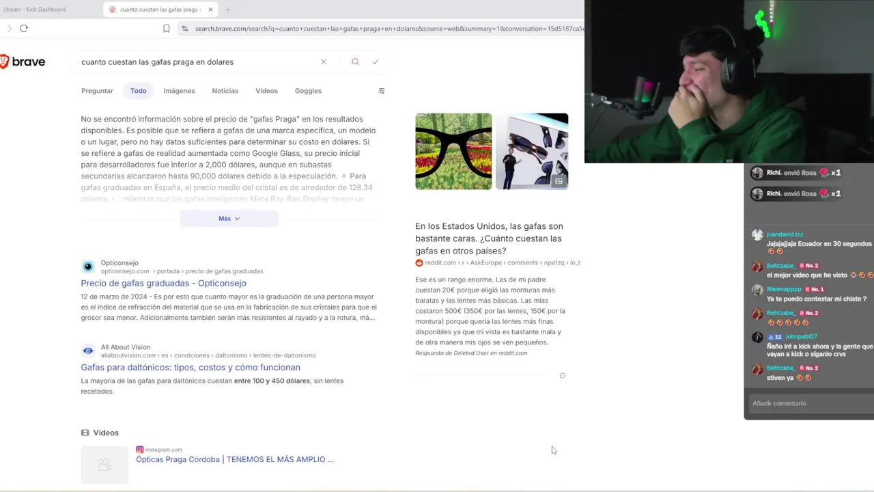Switch to Imágenes results
Image resolution: width=874 pixels, height=492 pixels.
point(179,91)
